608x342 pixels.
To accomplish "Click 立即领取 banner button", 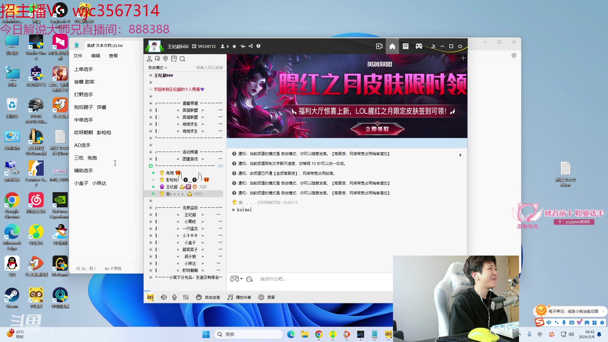I will pos(377,129).
